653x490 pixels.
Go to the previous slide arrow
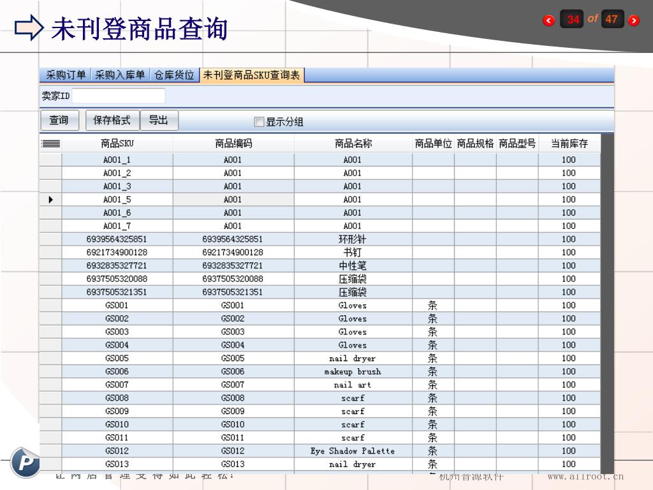coord(549,20)
